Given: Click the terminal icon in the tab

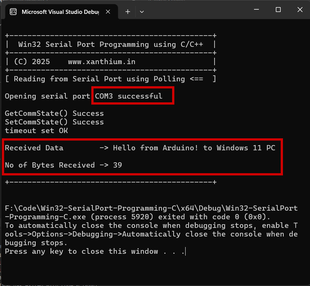Looking at the screenshot, I should point(13,12).
